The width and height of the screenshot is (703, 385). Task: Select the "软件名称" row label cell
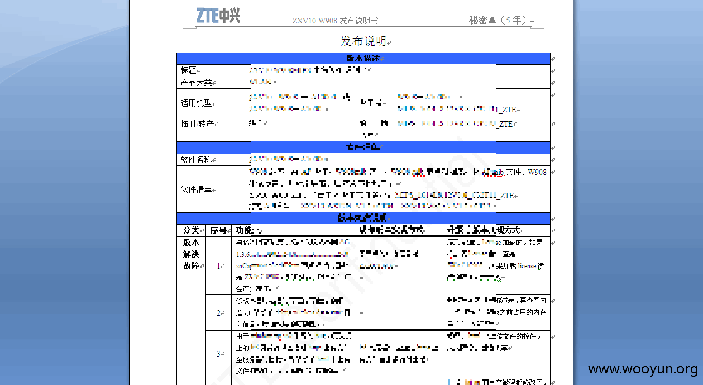coord(211,160)
